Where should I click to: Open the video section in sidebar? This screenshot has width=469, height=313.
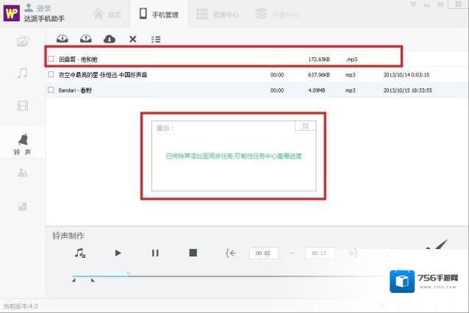coord(23,106)
